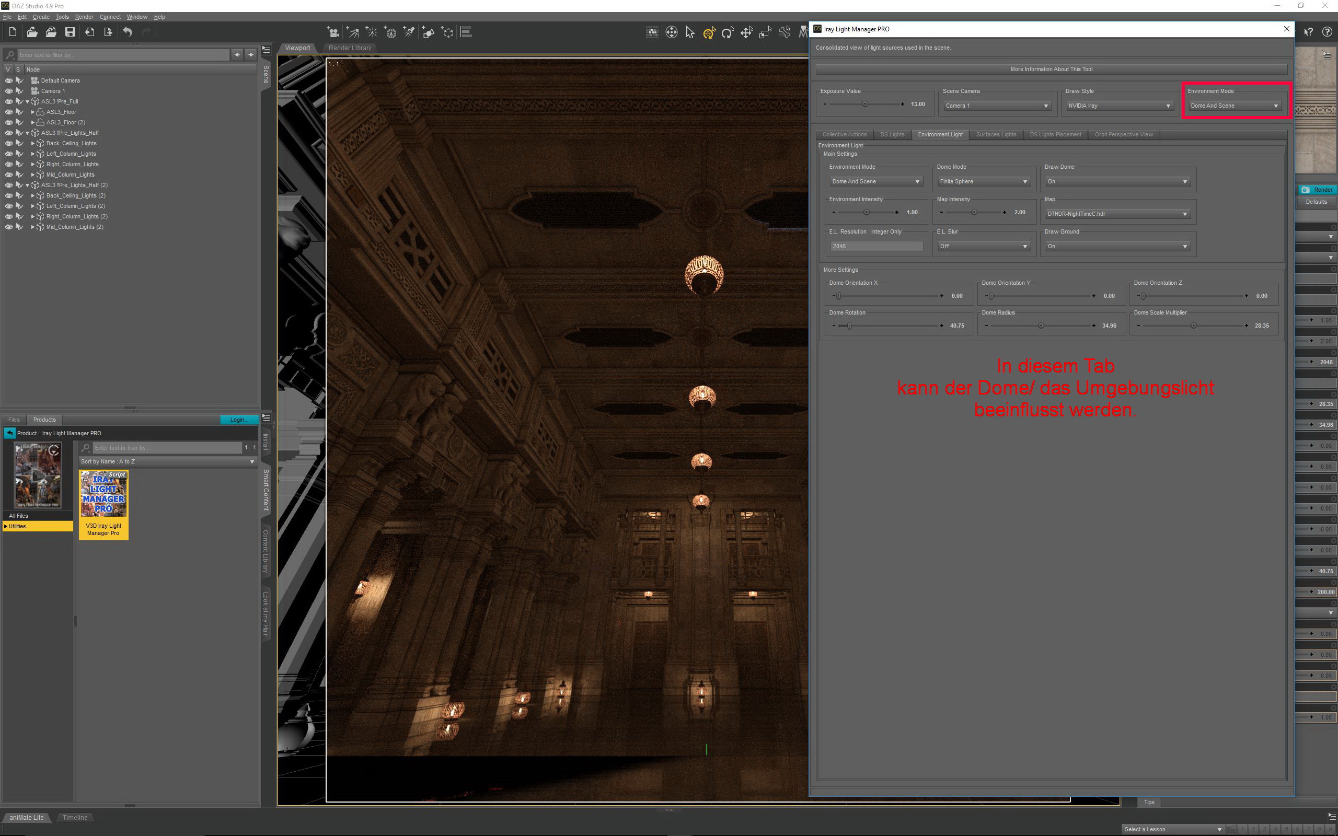Click the Login button
Screen dimensions: 1338x836
point(238,420)
